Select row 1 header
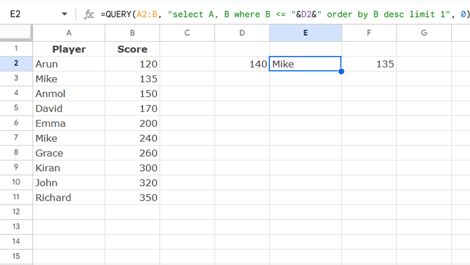 (16, 49)
